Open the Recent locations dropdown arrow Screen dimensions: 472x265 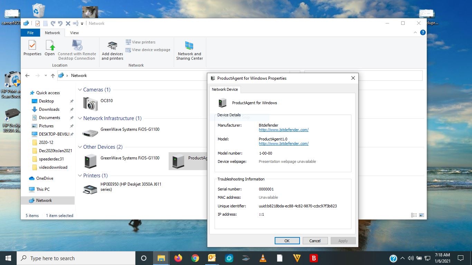[x=45, y=76]
